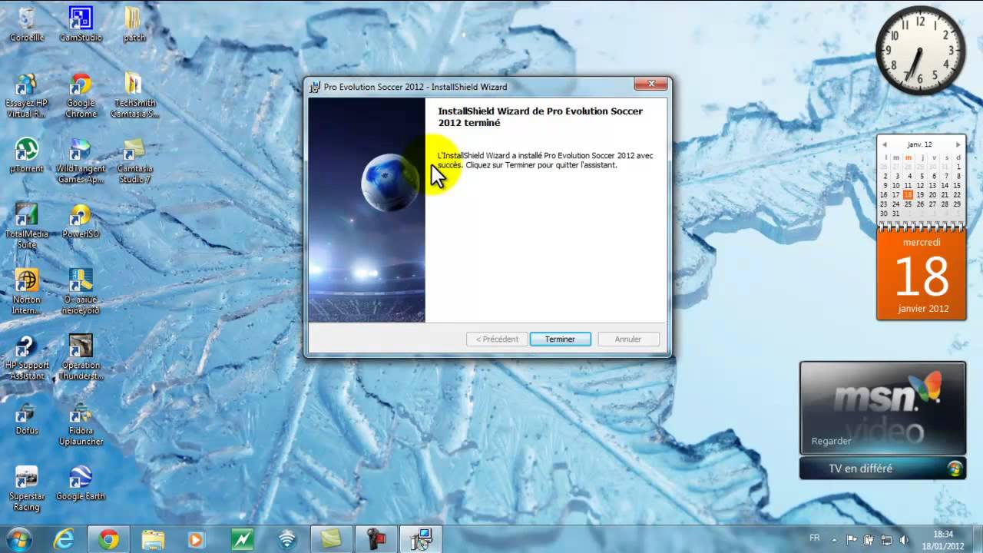The image size is (983, 553).
Task: Open the camera recorder taskbar icon
Action: [x=376, y=539]
